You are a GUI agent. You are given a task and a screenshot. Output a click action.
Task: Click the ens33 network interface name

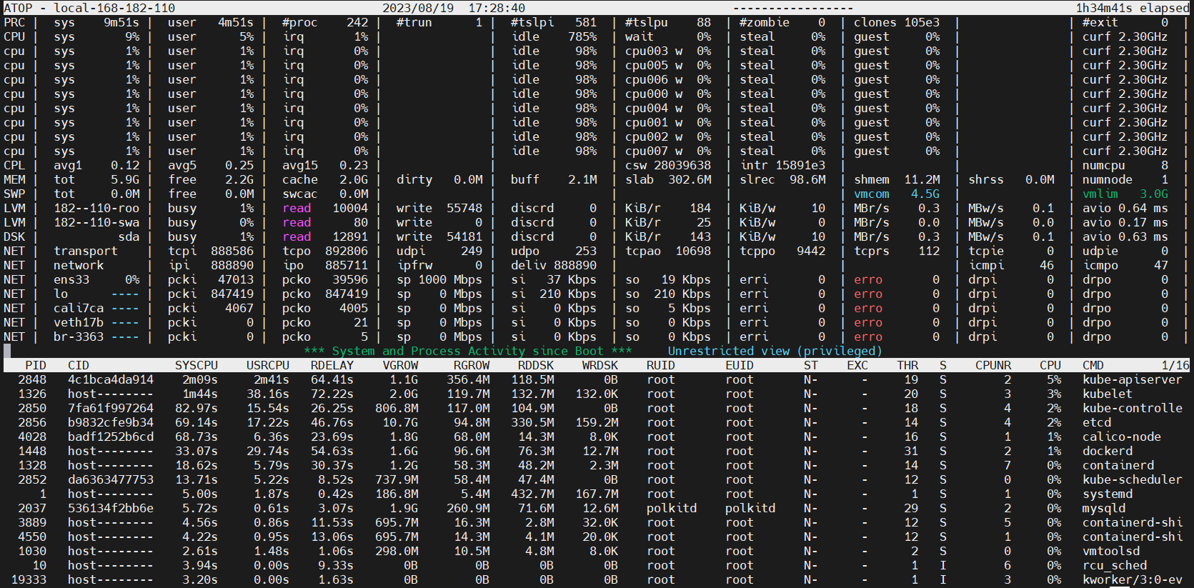(71, 279)
